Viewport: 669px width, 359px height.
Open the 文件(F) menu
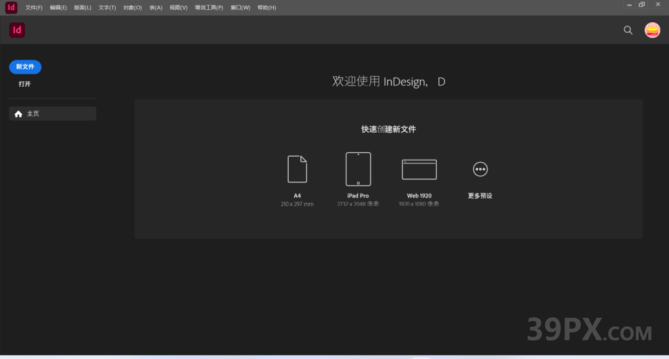coord(33,7)
